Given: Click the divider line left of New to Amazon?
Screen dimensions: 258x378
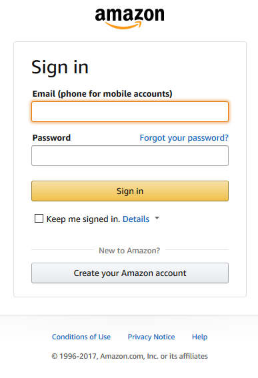Looking at the screenshot, I should pos(63,250).
